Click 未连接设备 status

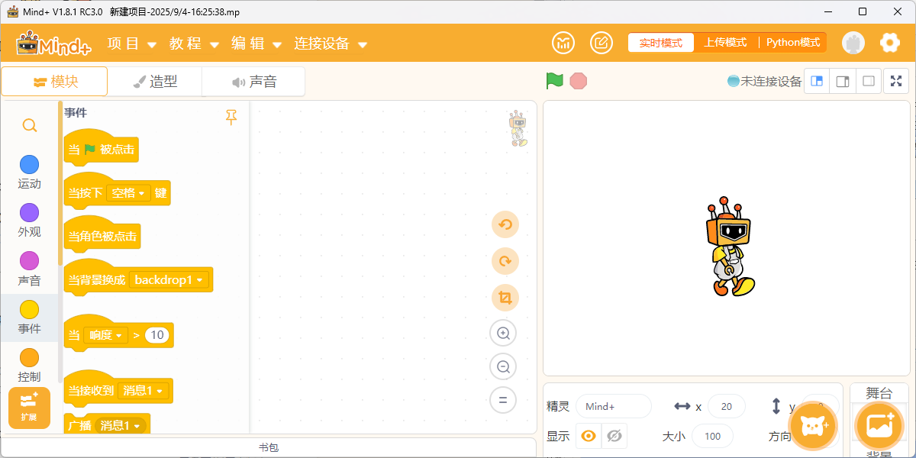click(765, 81)
